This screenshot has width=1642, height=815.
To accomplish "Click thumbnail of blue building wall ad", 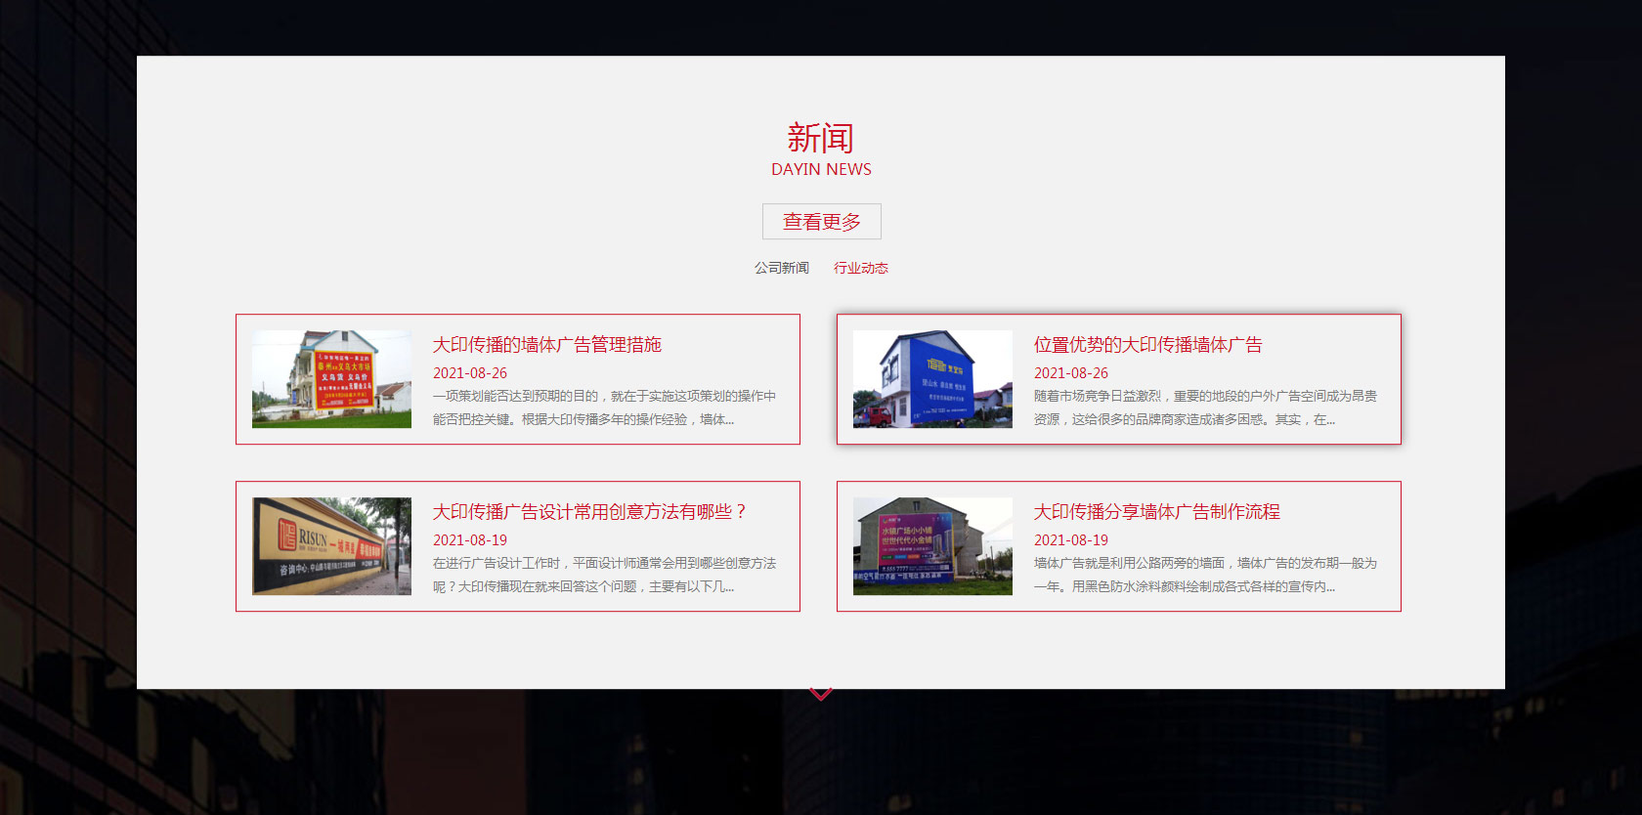I will tap(932, 379).
